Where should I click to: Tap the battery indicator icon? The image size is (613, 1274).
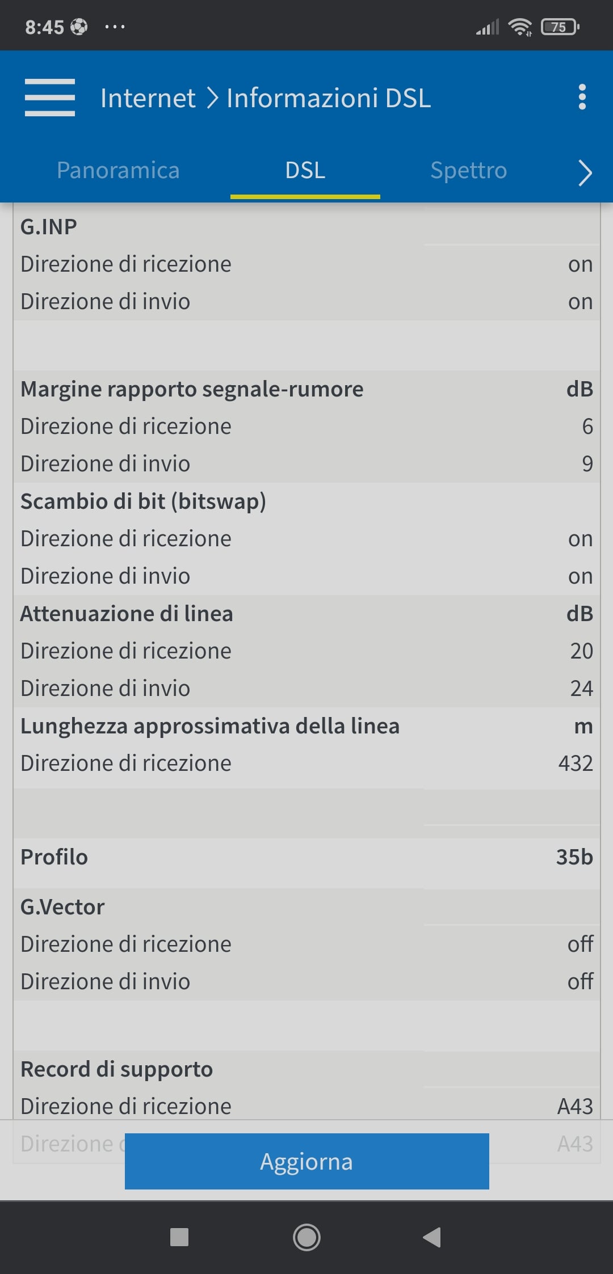tap(560, 27)
